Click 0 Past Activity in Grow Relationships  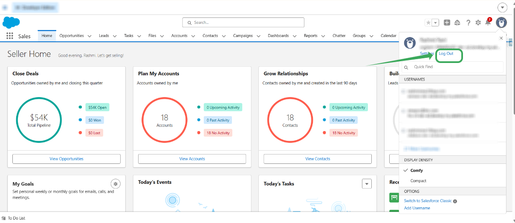point(344,120)
